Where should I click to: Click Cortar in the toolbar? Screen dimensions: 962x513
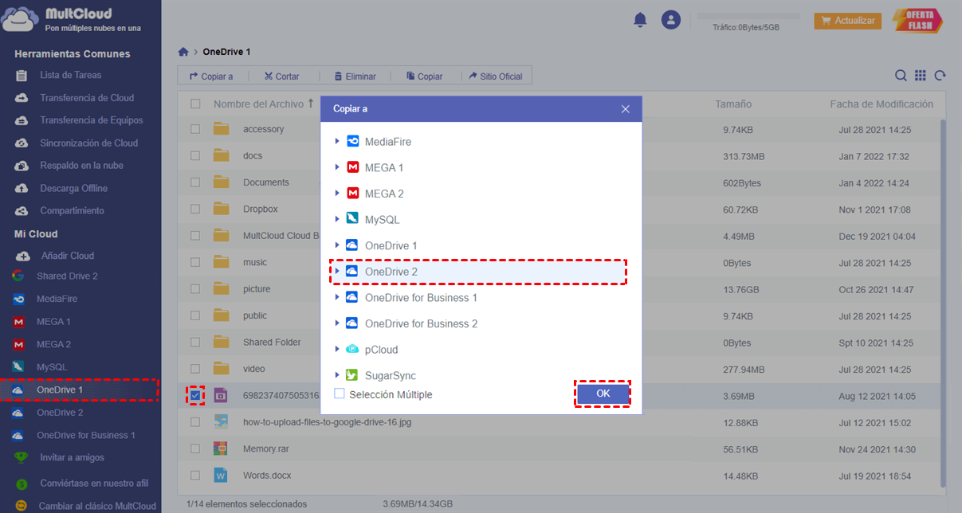click(x=281, y=76)
